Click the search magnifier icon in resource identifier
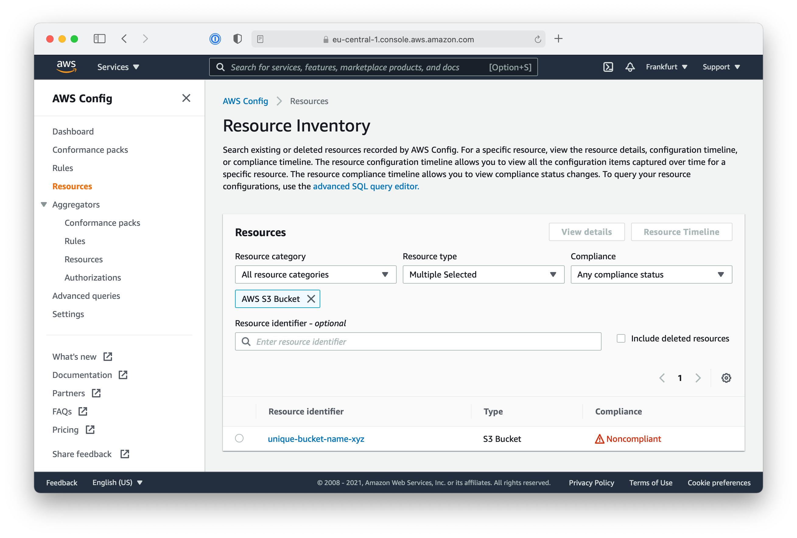Image resolution: width=797 pixels, height=538 pixels. (x=246, y=341)
